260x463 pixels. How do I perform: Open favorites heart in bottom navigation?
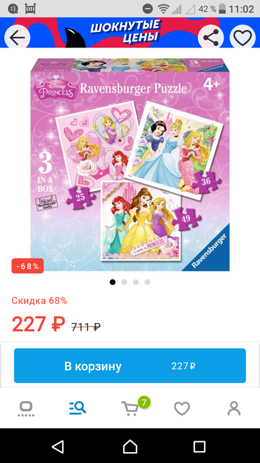pyautogui.click(x=182, y=409)
